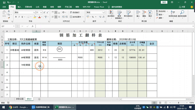This screenshot has height=110, width=195.
Task: Click the volume icon in system tray
Action: pyautogui.click(x=171, y=107)
